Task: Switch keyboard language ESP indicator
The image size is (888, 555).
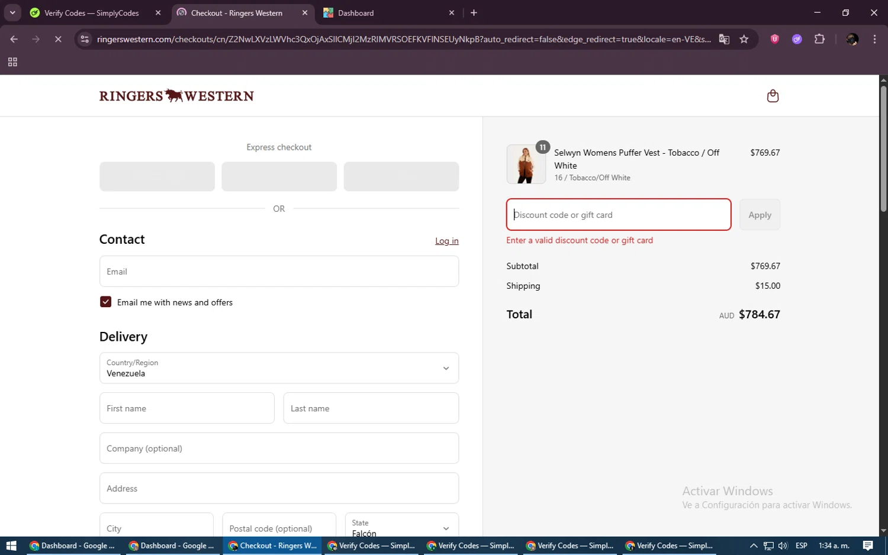Action: [x=802, y=546]
